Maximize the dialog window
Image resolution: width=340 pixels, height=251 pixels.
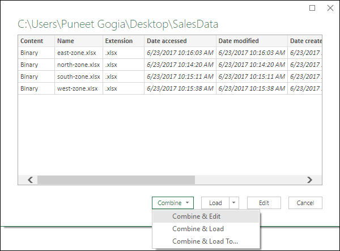pos(312,8)
